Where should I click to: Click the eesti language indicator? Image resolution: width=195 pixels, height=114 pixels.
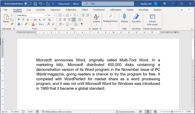tap(30, 112)
